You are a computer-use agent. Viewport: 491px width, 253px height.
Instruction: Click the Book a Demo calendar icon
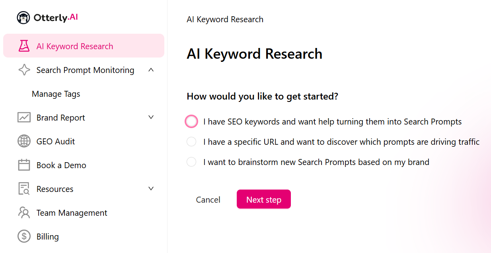[x=24, y=165]
